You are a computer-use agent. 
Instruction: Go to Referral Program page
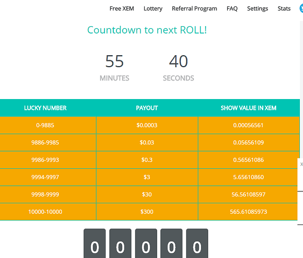(194, 9)
